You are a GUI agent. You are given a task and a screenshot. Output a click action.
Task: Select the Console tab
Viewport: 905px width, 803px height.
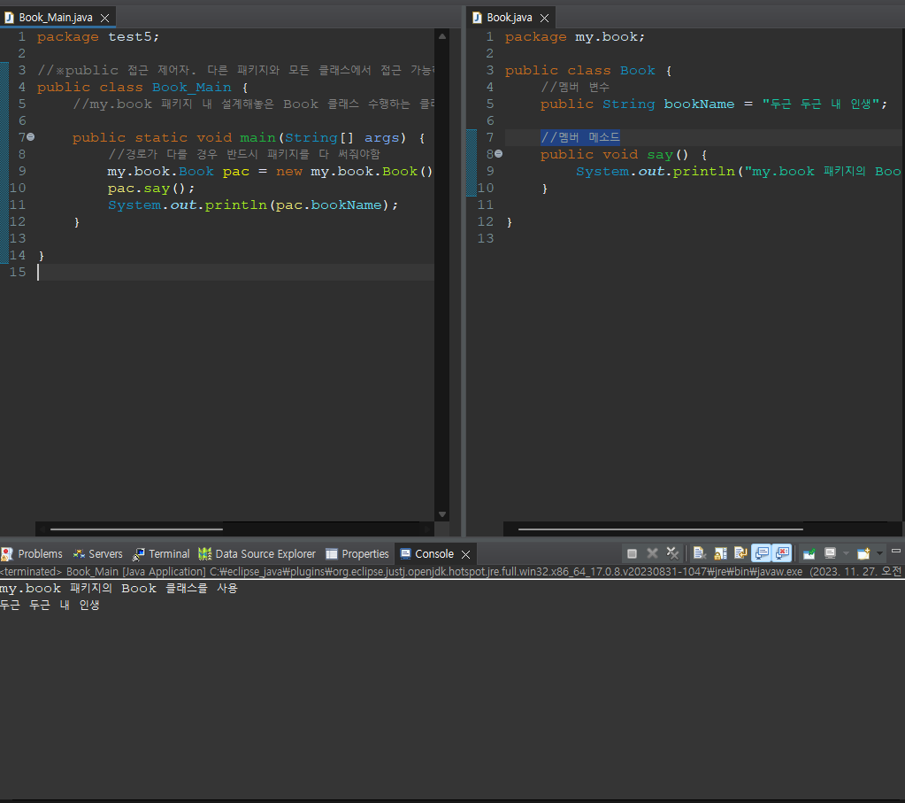[434, 553]
